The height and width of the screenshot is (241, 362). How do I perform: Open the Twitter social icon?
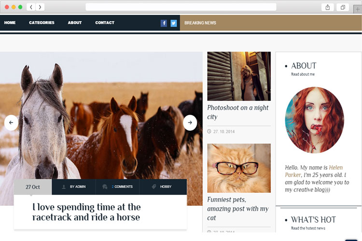[174, 23]
